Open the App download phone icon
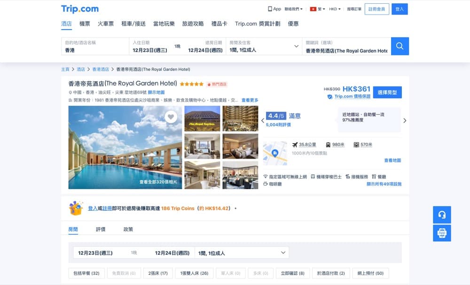The height and width of the screenshot is (285, 470). (270, 9)
